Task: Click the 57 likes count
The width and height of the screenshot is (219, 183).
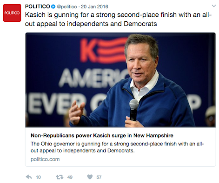Action: [x=99, y=177]
